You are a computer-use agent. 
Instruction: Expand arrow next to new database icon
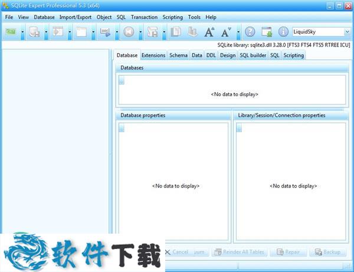point(22,32)
